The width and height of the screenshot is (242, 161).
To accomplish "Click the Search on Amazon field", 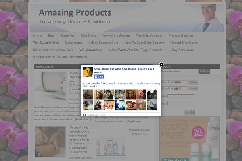I will [174, 82].
